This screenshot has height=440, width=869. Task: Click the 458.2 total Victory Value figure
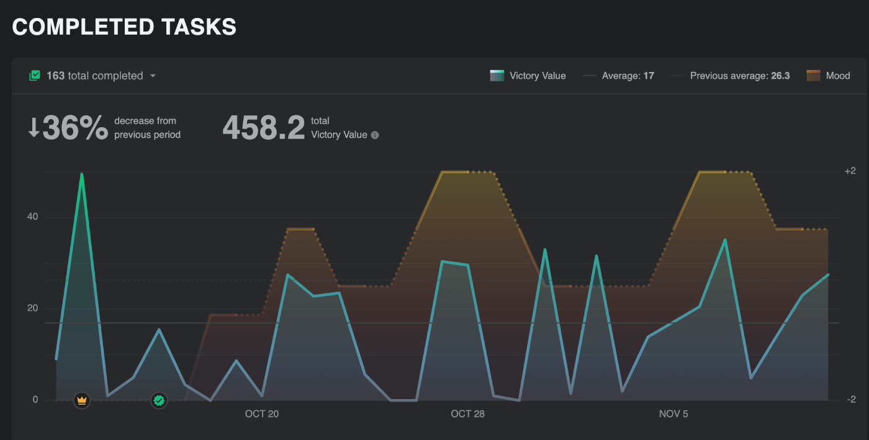coord(264,127)
